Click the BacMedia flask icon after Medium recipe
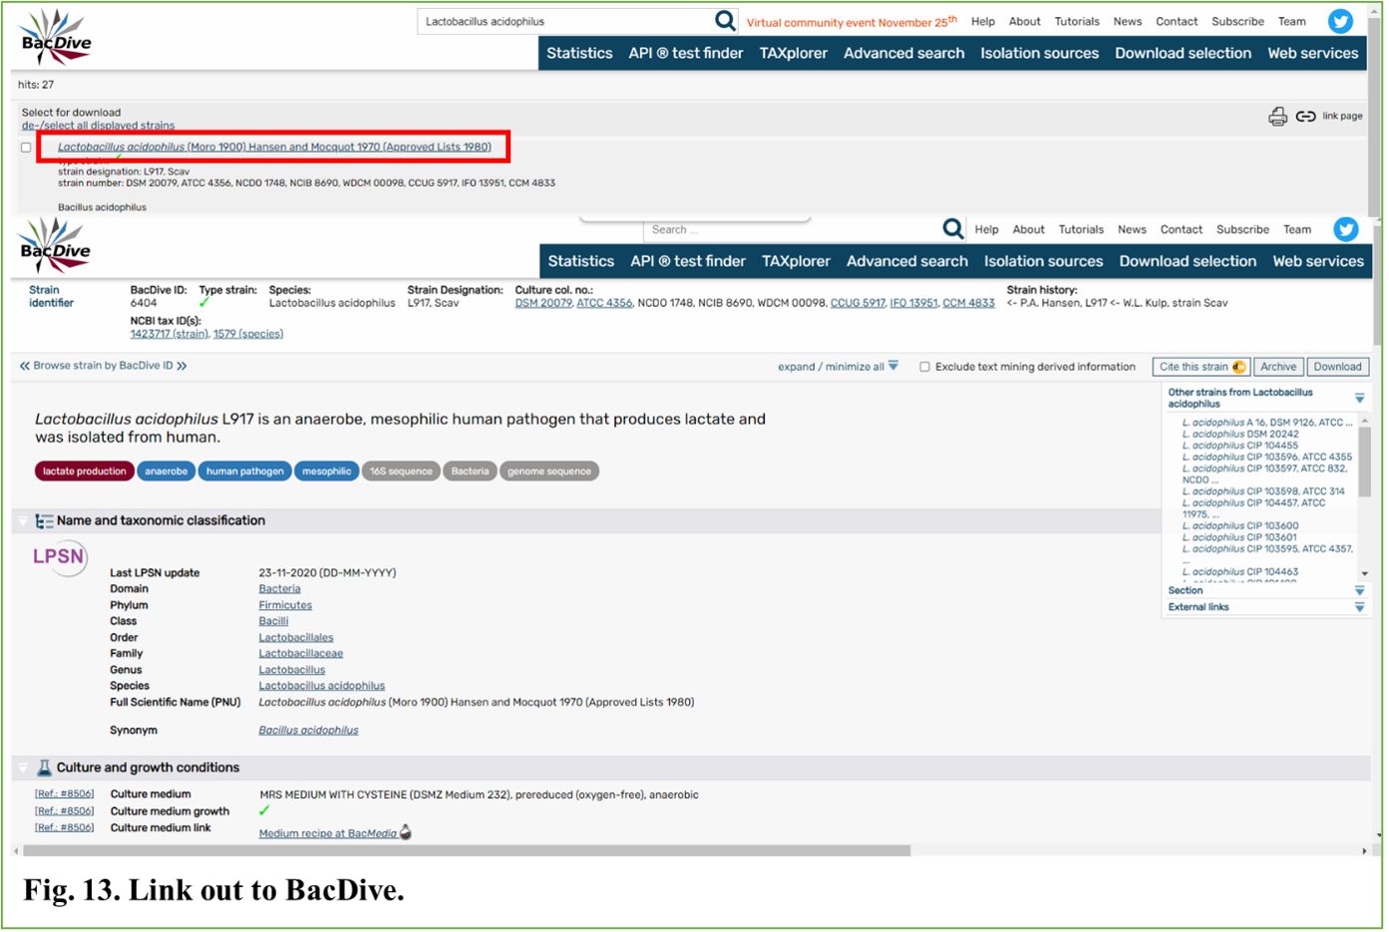Screen dimensions: 1389x932 pos(406,832)
